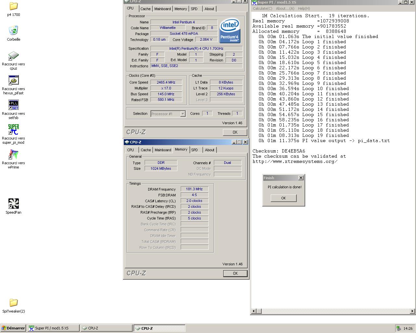
Task: Click the Intel Pentium 4 logo
Action: [x=230, y=31]
